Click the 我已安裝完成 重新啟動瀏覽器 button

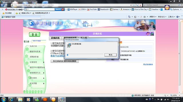point(65,61)
